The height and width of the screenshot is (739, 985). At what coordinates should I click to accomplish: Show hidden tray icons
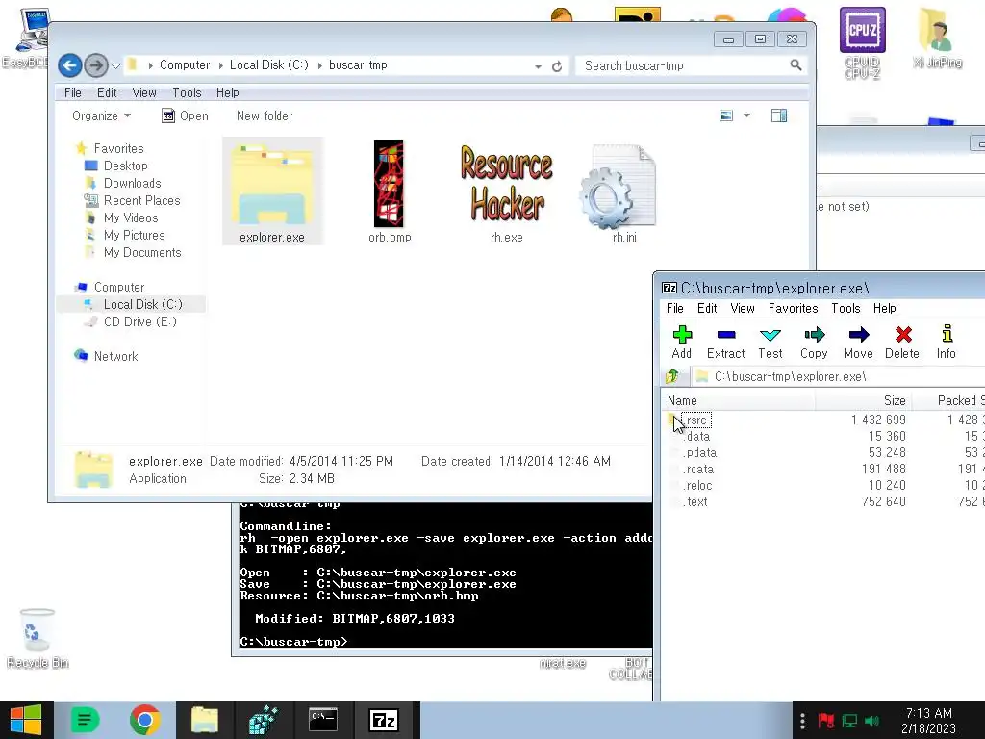[802, 721]
